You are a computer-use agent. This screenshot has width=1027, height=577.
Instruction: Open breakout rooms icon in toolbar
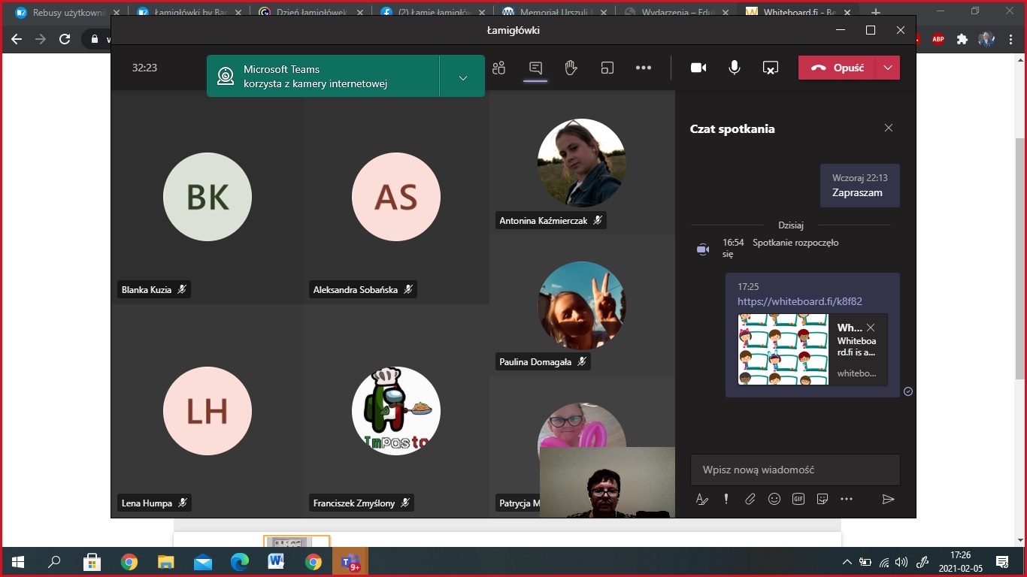coord(607,68)
